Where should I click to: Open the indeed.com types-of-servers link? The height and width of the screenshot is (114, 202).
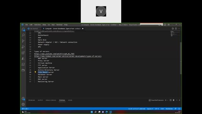pos(68,56)
